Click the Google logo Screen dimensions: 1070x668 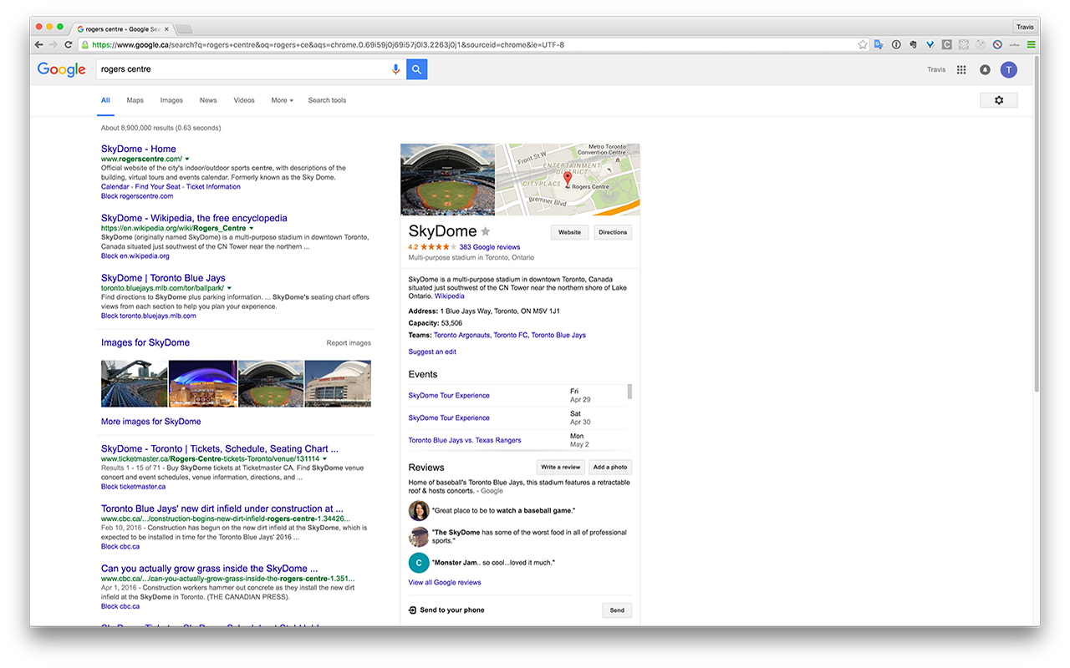click(x=61, y=70)
